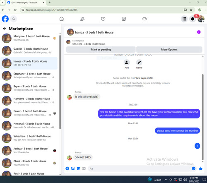Select the Messenger Facebook tab
Screen dimensions: 207x183
[26, 2]
